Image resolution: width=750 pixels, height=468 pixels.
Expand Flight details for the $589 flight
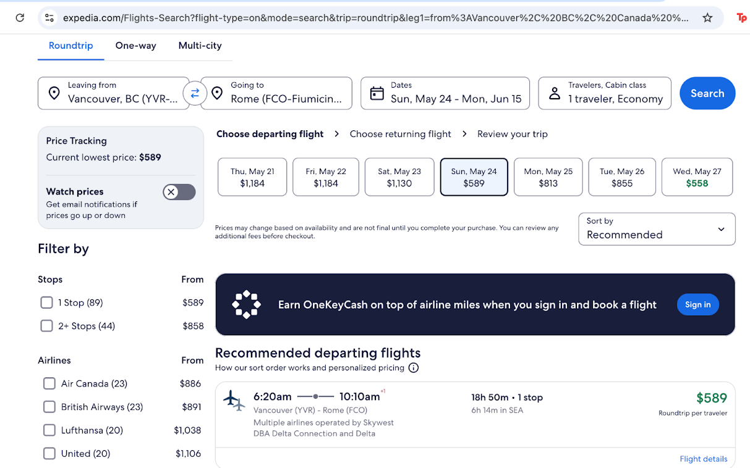click(702, 459)
